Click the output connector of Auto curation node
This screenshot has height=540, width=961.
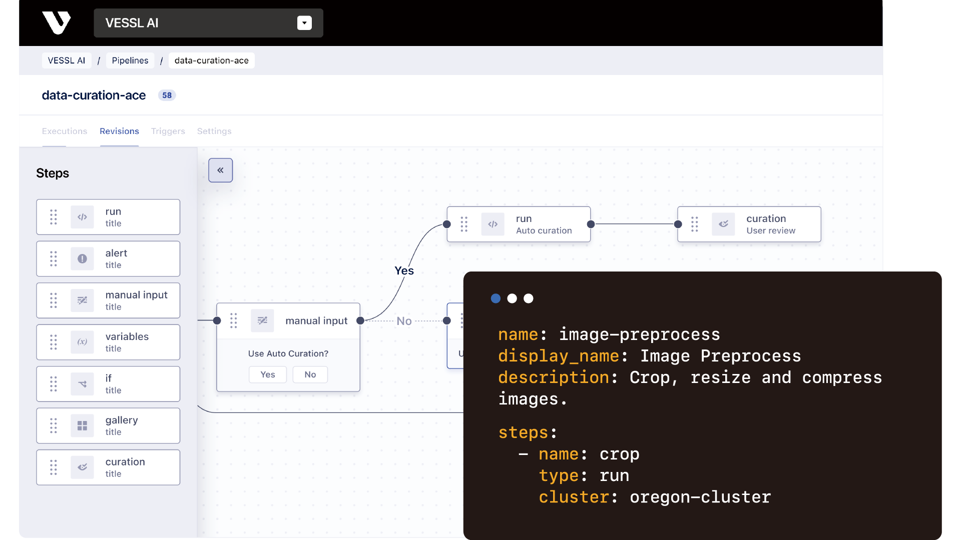pyautogui.click(x=591, y=224)
